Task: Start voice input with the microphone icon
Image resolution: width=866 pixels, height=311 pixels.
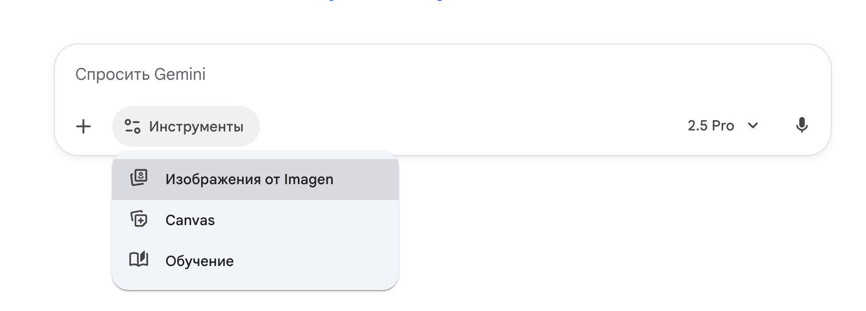Action: click(802, 125)
